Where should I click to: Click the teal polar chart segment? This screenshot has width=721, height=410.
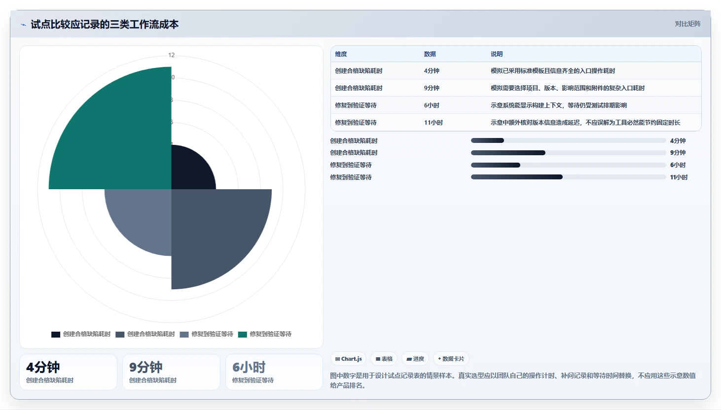tap(118, 138)
